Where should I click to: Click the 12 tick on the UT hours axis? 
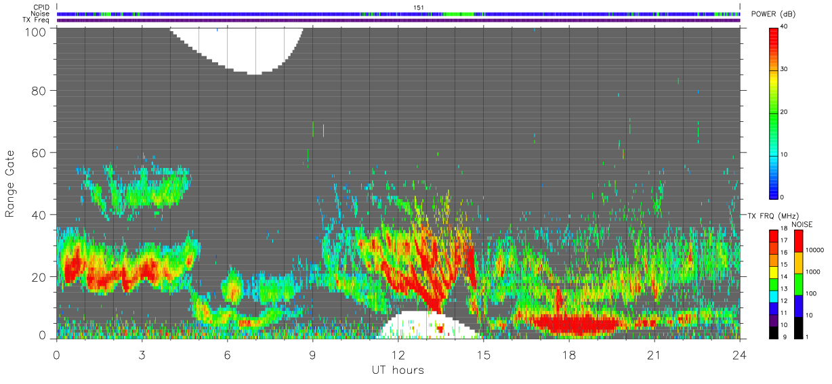click(x=398, y=355)
